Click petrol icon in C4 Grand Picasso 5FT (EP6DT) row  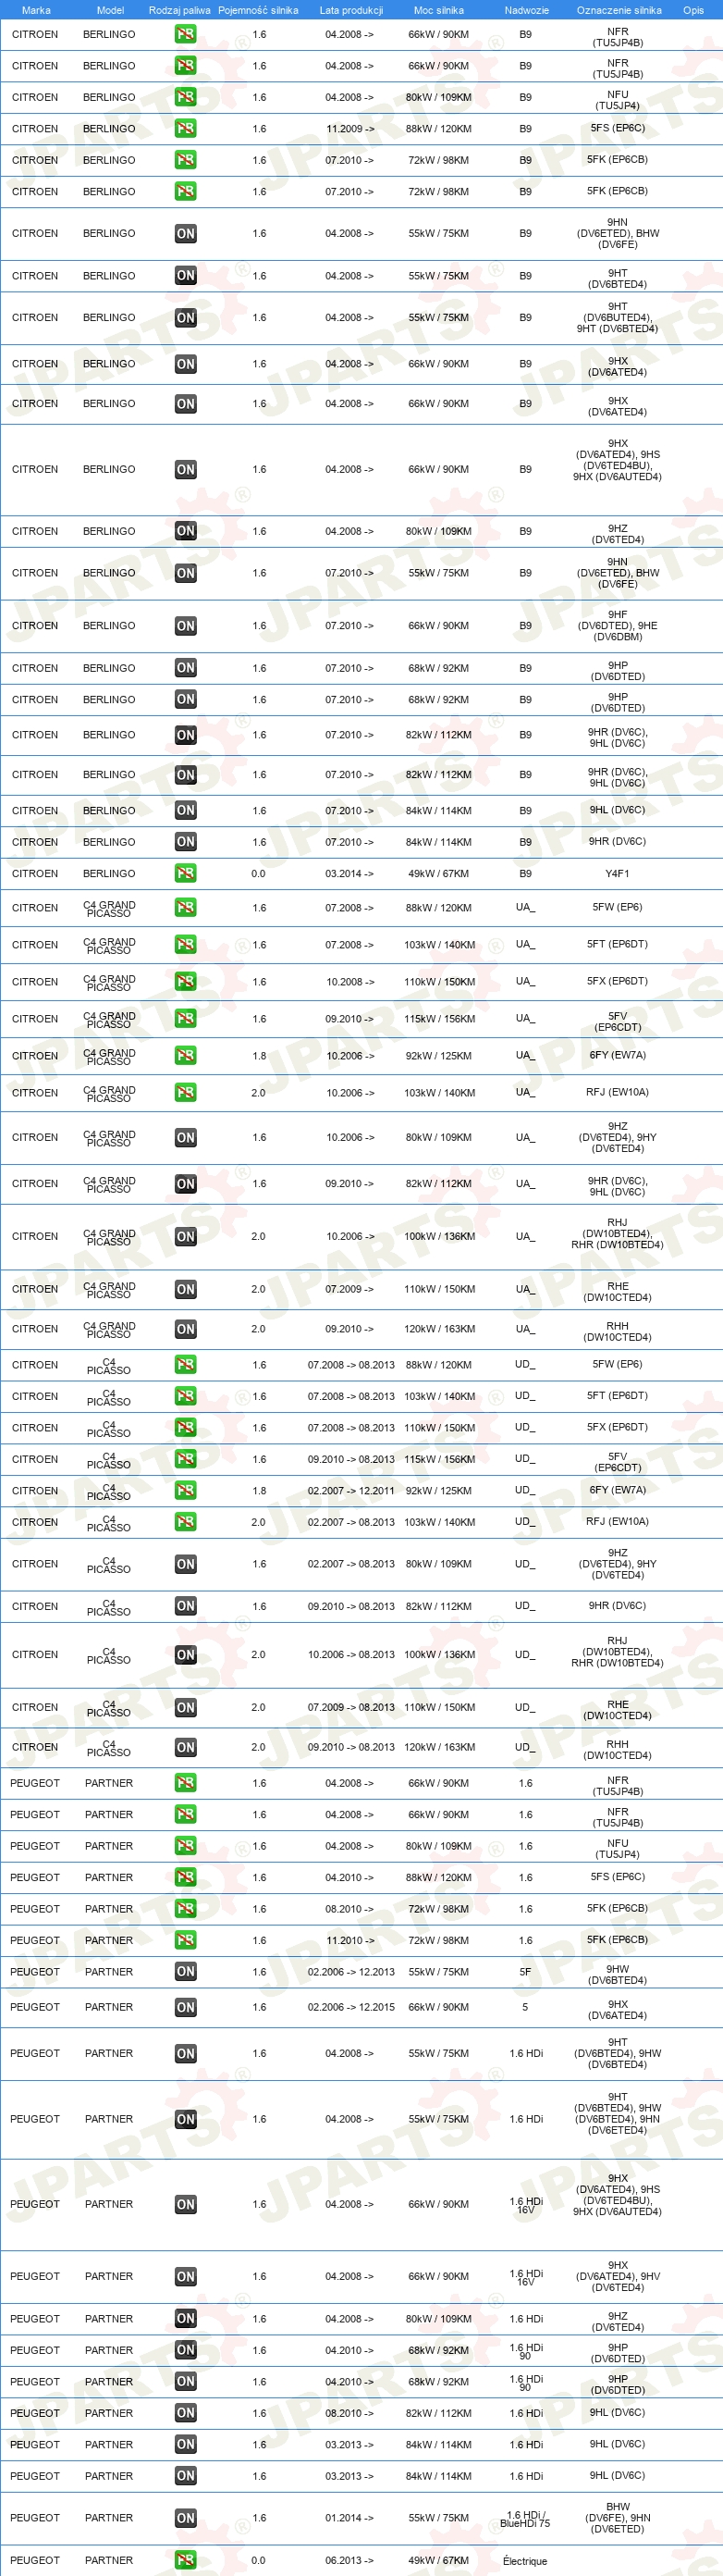185,944
